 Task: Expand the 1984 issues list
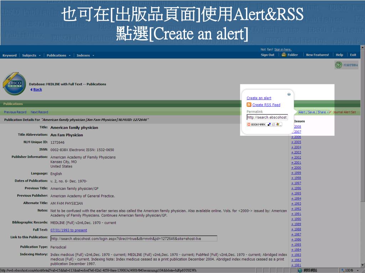[296, 250]
